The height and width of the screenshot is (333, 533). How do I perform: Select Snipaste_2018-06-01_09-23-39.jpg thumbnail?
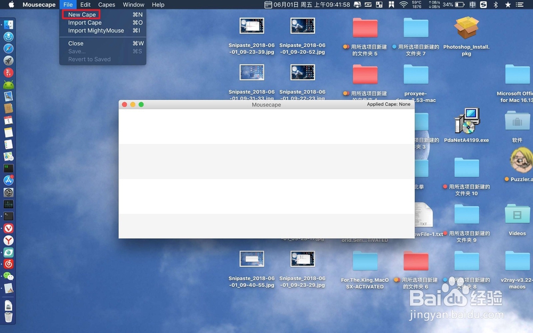[x=252, y=26]
